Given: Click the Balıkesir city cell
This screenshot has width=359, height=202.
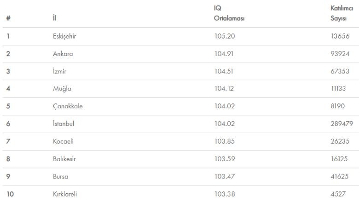Looking at the screenshot, I should (64, 159).
